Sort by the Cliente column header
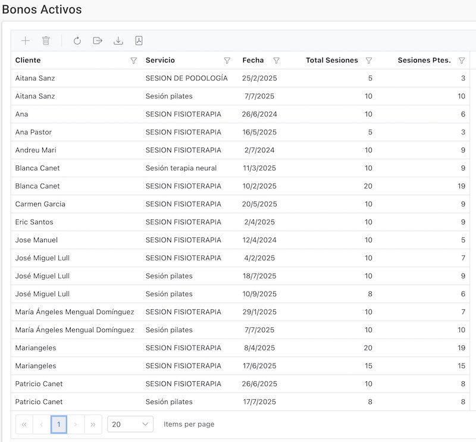The width and height of the screenshot is (476, 442). click(x=28, y=61)
